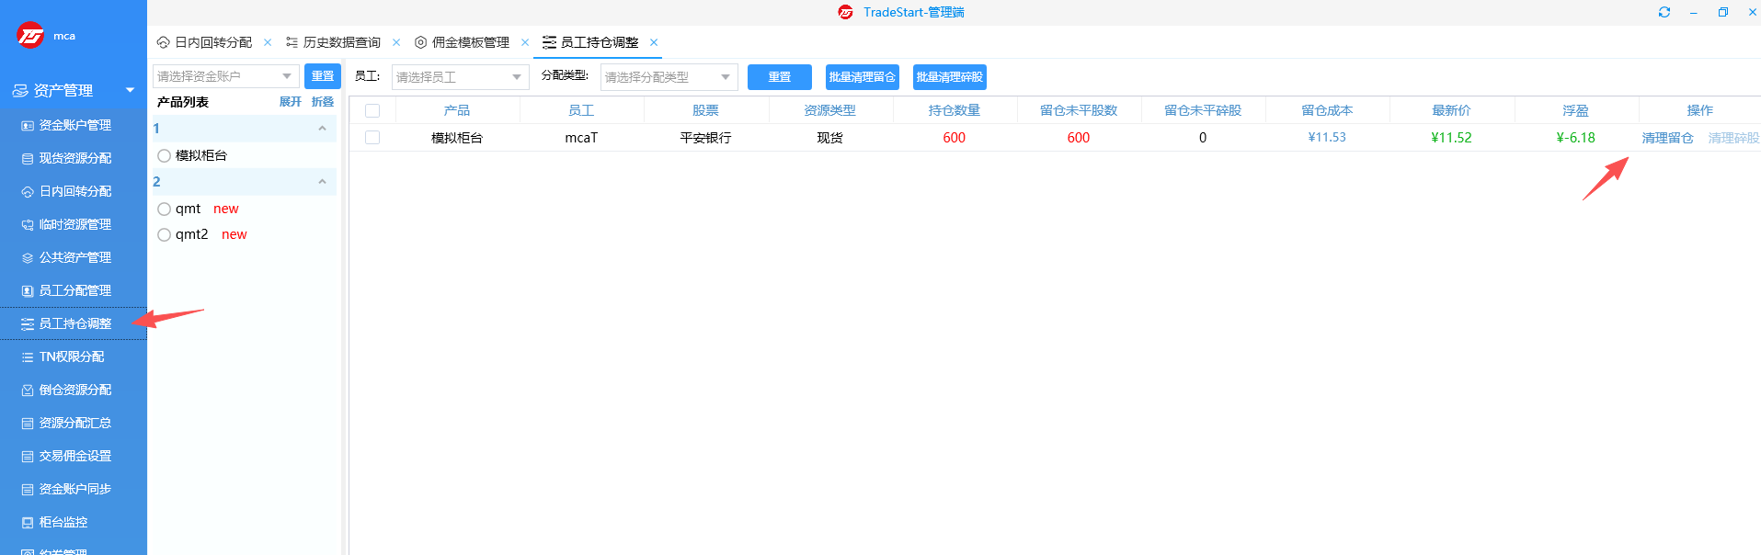The width and height of the screenshot is (1761, 555).
Task: Click the mcaT employee cell
Action: click(x=581, y=138)
